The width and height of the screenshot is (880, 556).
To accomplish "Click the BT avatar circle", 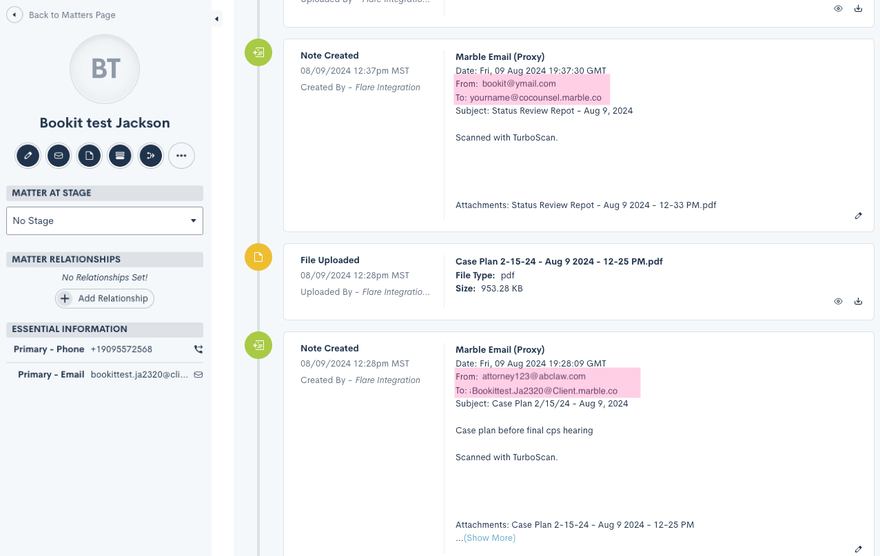I will pos(105,69).
